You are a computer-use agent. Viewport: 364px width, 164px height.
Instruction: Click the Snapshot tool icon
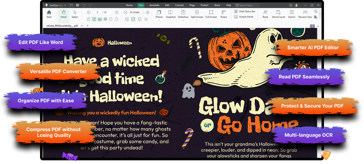[x=170, y=12]
